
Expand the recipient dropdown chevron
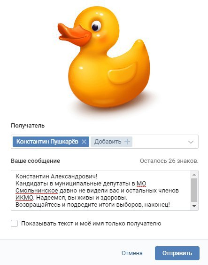(191, 142)
